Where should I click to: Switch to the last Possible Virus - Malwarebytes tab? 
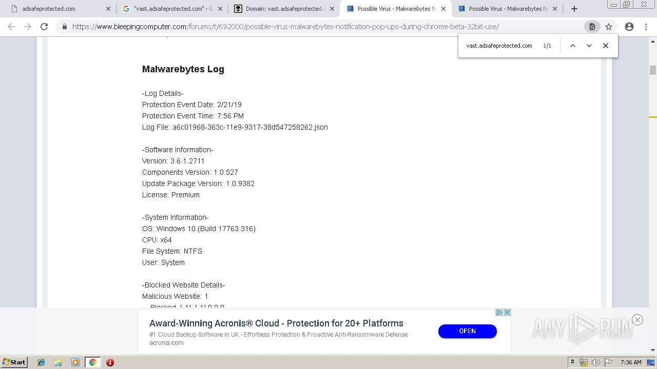click(x=507, y=9)
